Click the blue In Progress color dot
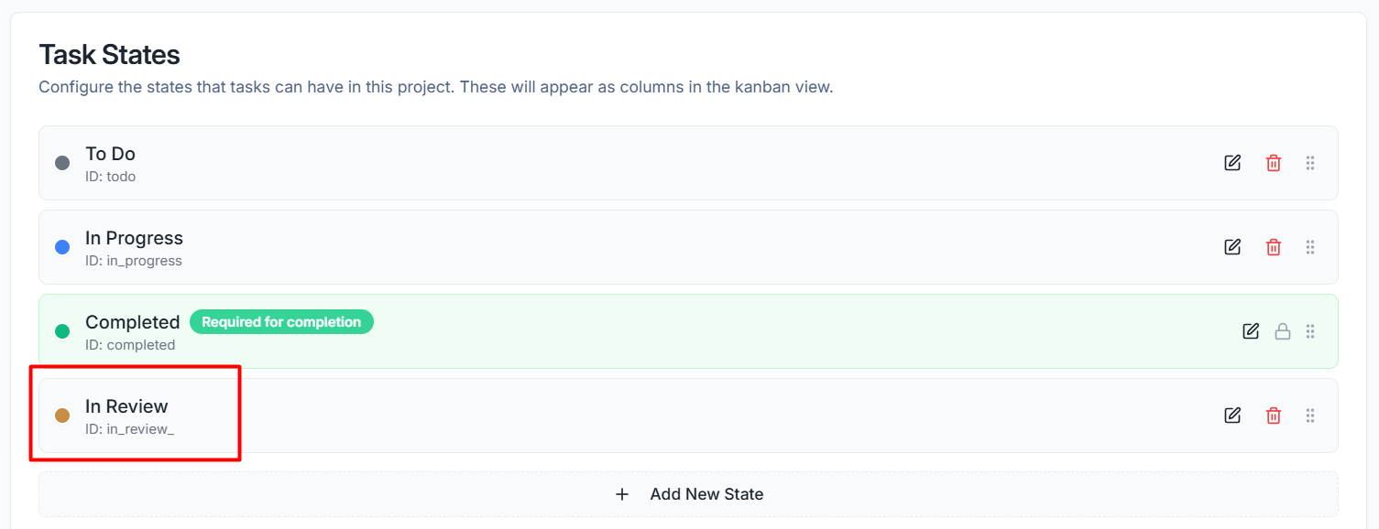 [x=62, y=247]
